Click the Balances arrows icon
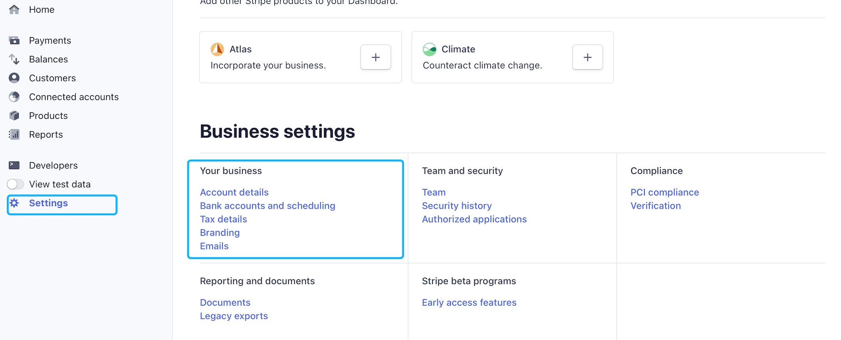 point(14,59)
